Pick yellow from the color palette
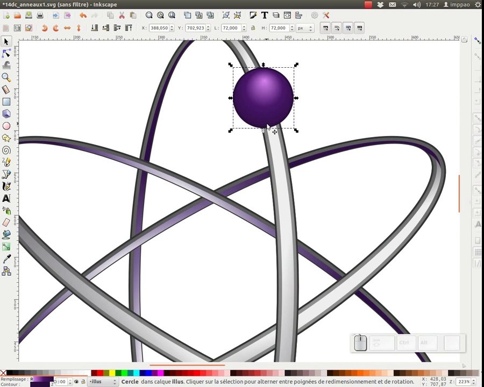 pyautogui.click(x=112, y=373)
